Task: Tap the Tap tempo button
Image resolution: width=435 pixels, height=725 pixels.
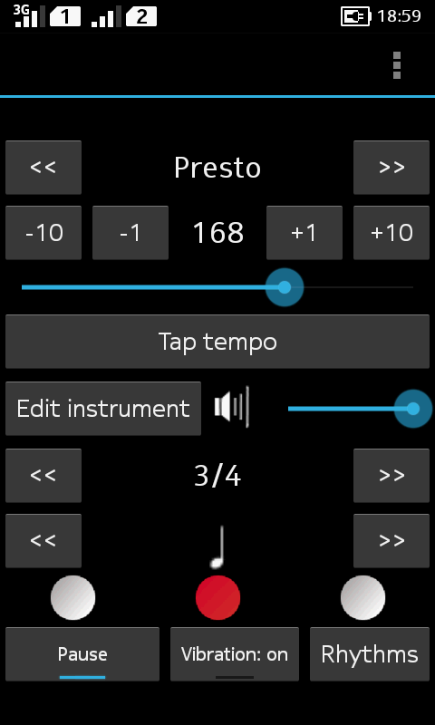Action: [x=217, y=342]
